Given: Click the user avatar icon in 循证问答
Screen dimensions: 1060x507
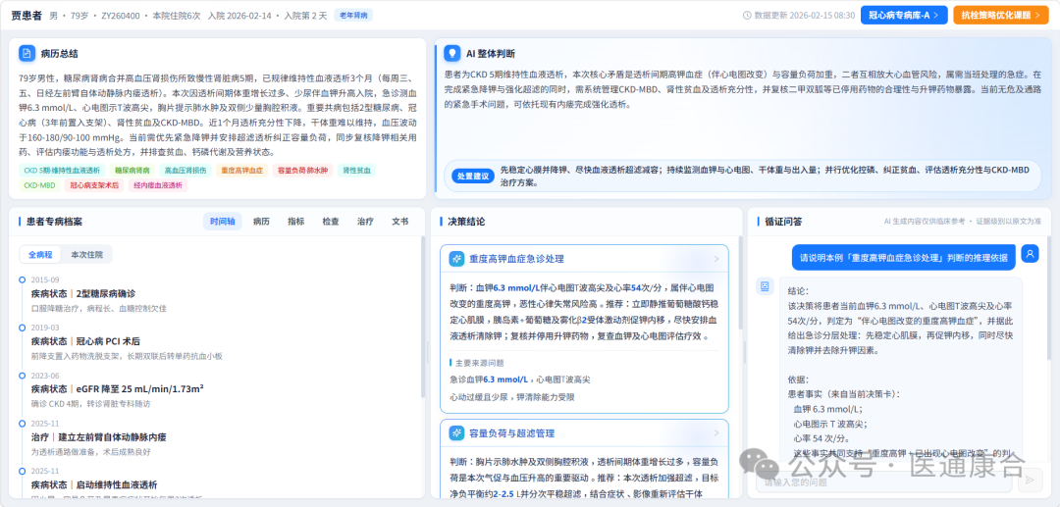Looking at the screenshot, I should pyautogui.click(x=1031, y=254).
